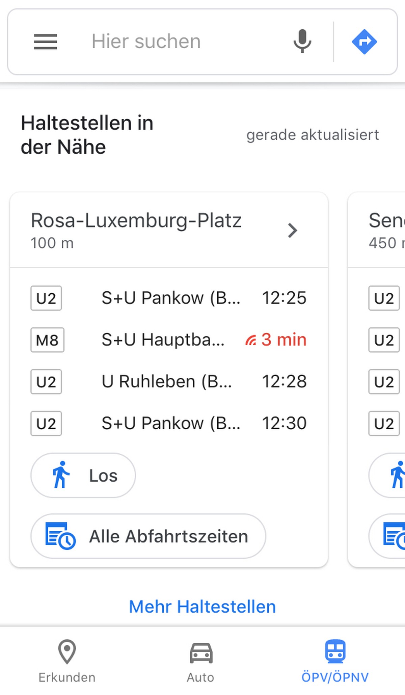This screenshot has width=405, height=695.
Task: Tap the car icon for Auto
Action: coord(201,653)
